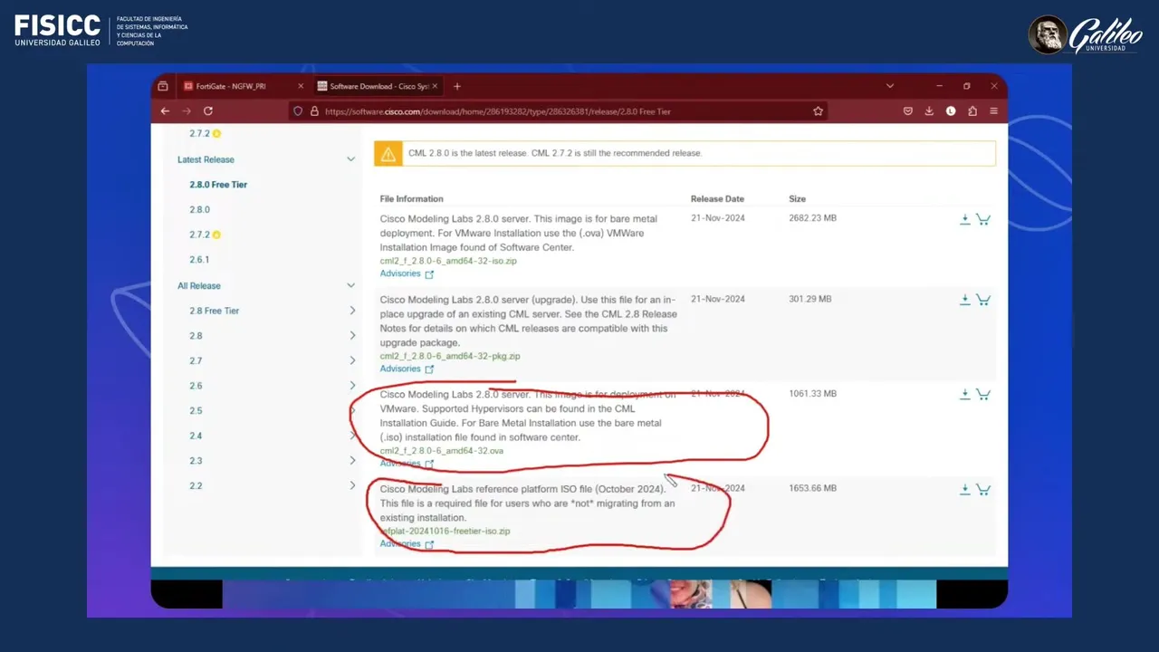
Task: Click the padlock site security icon
Action: (x=314, y=111)
